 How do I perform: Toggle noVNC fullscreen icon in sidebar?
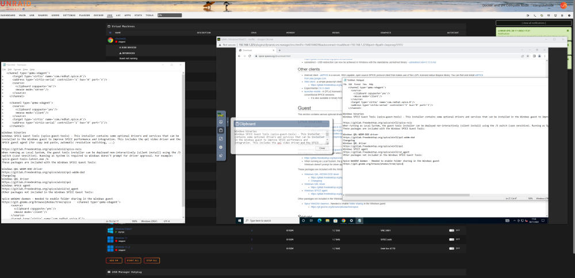coord(221,139)
